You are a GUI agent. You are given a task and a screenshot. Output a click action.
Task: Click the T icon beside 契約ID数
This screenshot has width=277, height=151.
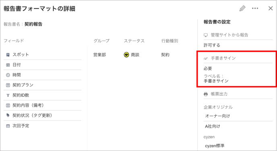[x=8, y=95]
